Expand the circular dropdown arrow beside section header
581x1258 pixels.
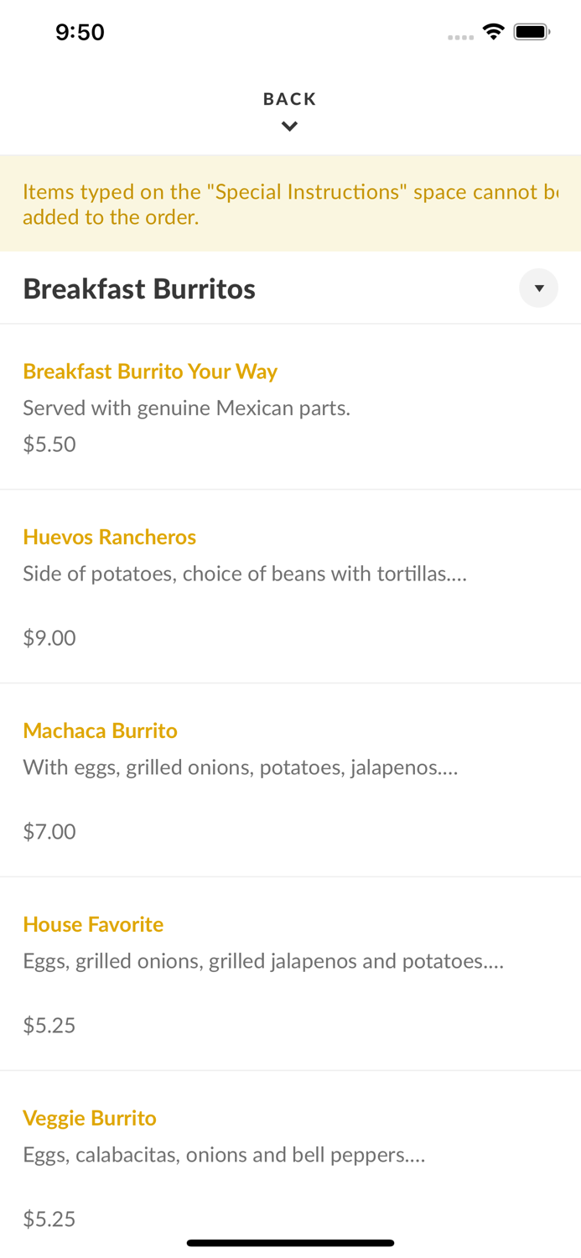click(x=539, y=288)
